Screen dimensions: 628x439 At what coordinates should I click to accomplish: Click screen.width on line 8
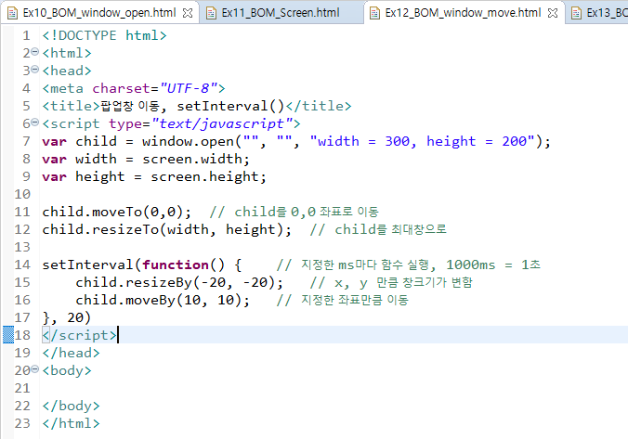(x=192, y=159)
